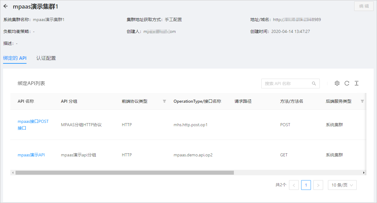Click the scrollbar left arrow
The image size is (377, 203).
tap(13, 173)
